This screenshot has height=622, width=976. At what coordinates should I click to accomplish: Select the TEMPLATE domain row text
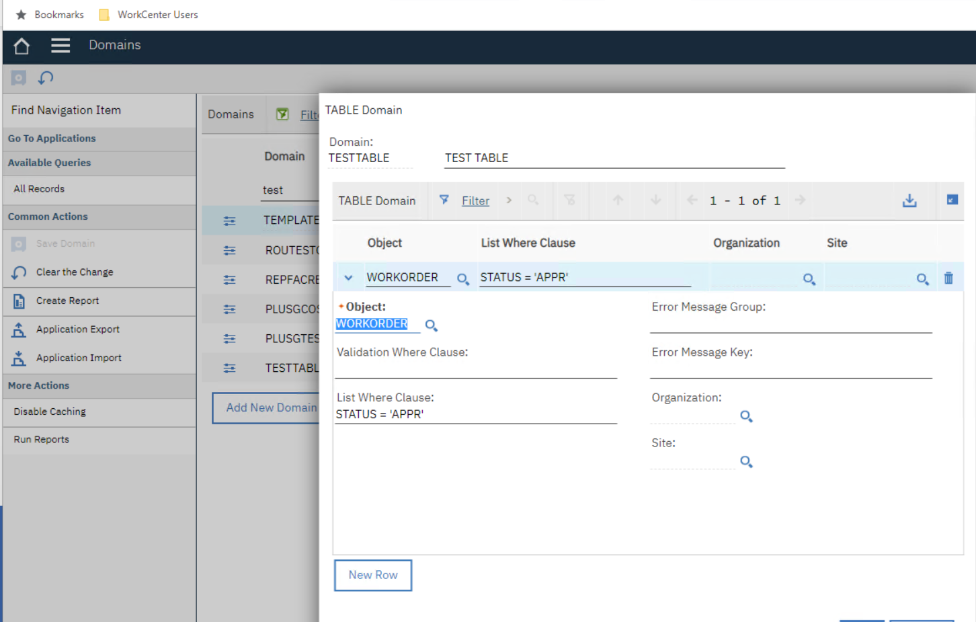291,221
